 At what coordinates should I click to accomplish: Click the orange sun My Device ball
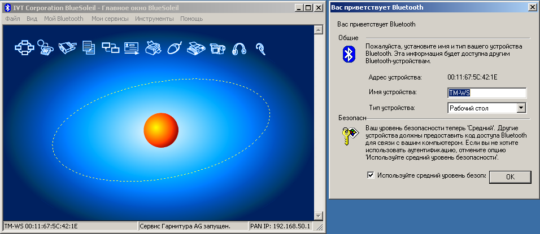(x=161, y=130)
